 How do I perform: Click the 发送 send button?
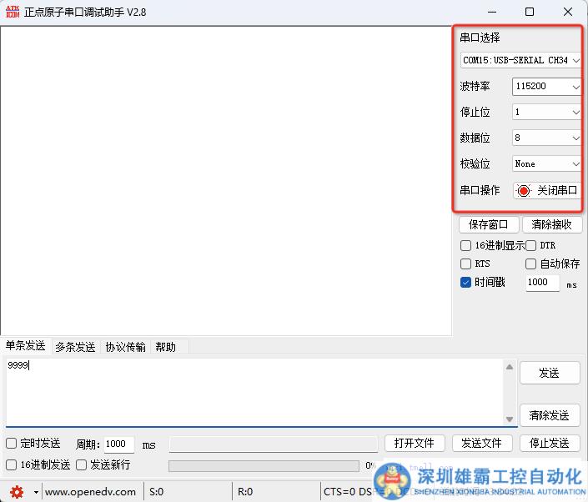pyautogui.click(x=549, y=373)
